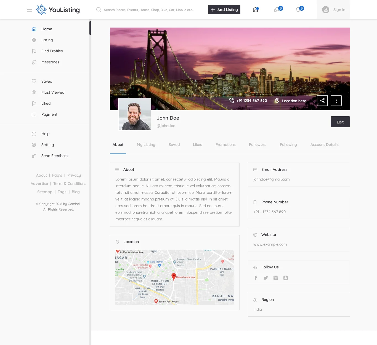Viewport: 377px width, 345px height.
Task: Open the three-dot more options menu
Action: (x=336, y=101)
